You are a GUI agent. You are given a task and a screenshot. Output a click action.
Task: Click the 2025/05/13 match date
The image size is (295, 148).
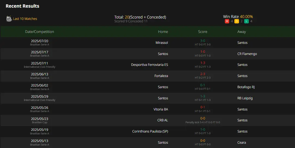coord(39,141)
